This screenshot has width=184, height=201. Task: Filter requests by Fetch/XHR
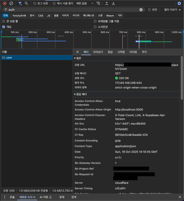19,16
